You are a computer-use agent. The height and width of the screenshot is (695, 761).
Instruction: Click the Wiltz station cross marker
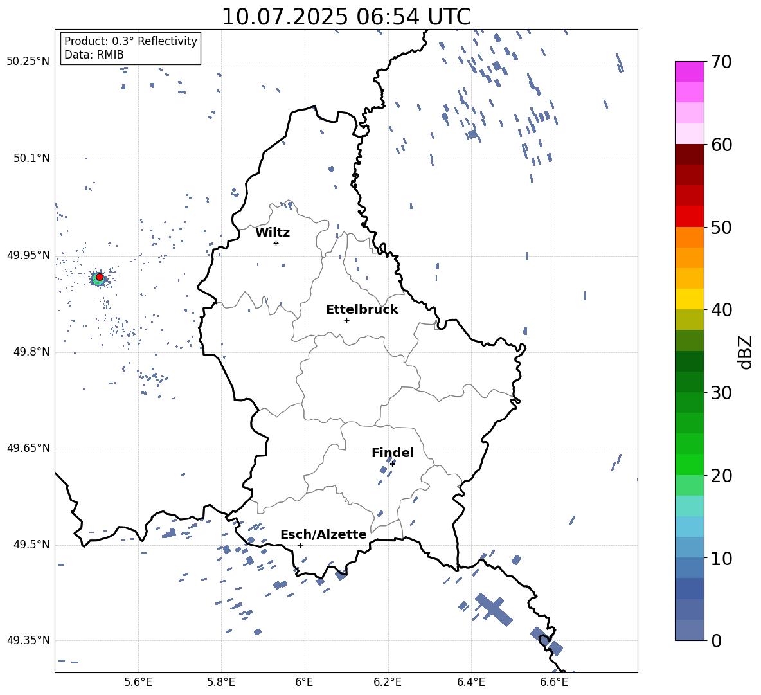point(276,243)
